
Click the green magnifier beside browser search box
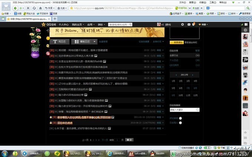coord(248,8)
